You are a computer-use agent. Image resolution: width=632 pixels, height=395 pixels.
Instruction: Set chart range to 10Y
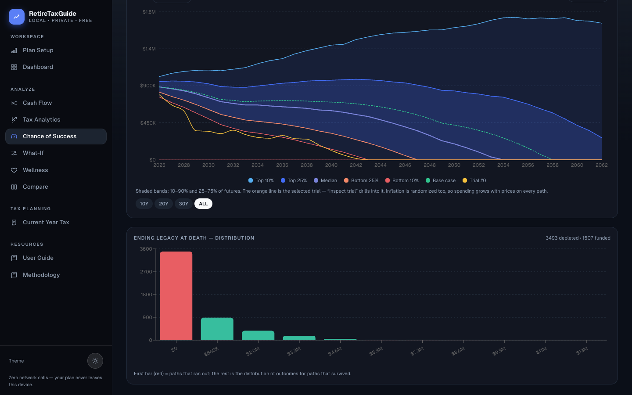(x=144, y=204)
